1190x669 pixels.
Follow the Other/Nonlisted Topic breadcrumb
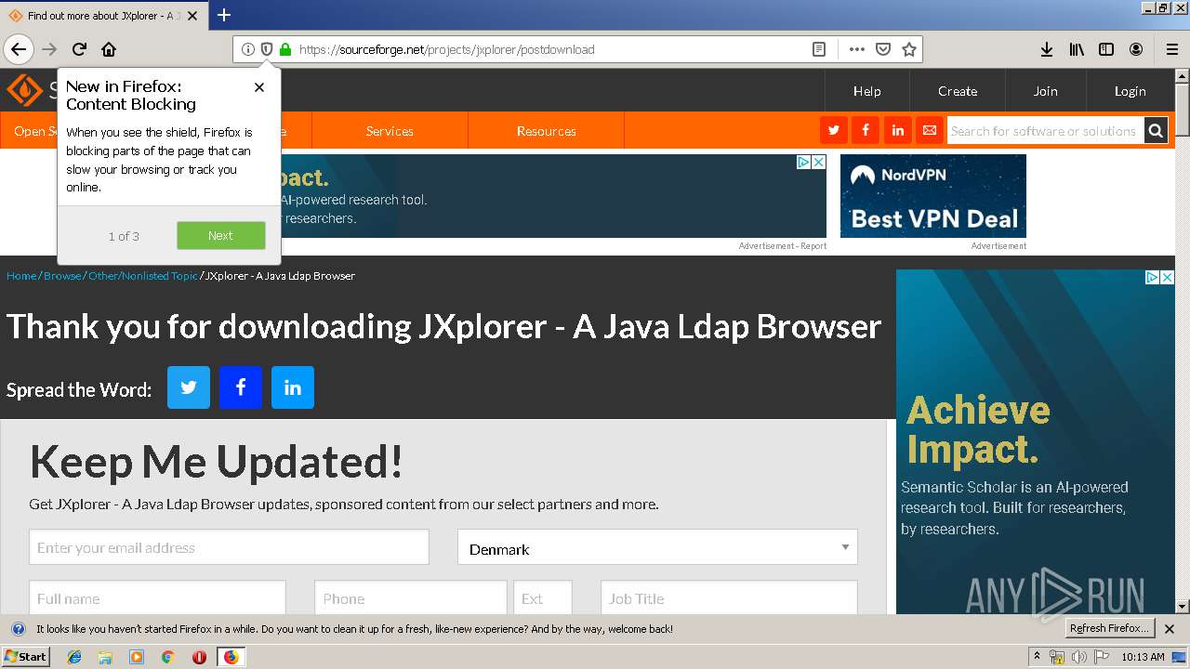click(x=143, y=276)
